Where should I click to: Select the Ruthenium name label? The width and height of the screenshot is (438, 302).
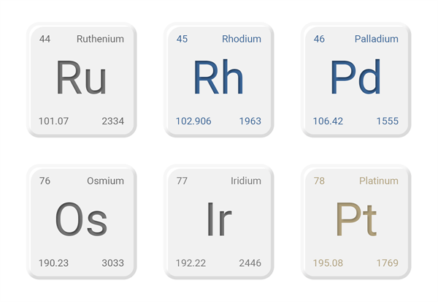[100, 39]
